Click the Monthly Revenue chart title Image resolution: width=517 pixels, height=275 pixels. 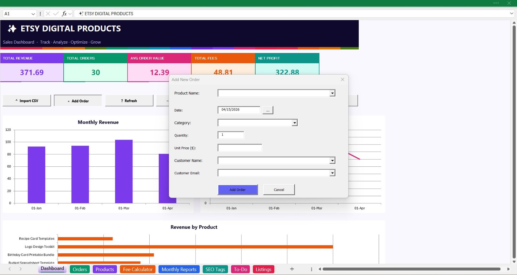click(x=98, y=122)
